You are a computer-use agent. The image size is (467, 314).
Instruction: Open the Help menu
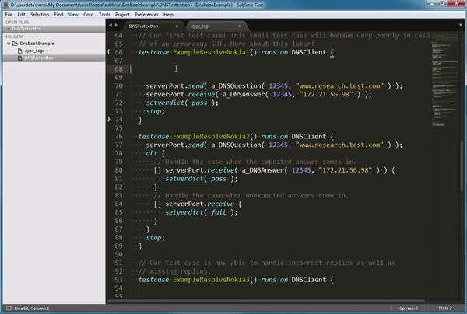tap(168, 14)
